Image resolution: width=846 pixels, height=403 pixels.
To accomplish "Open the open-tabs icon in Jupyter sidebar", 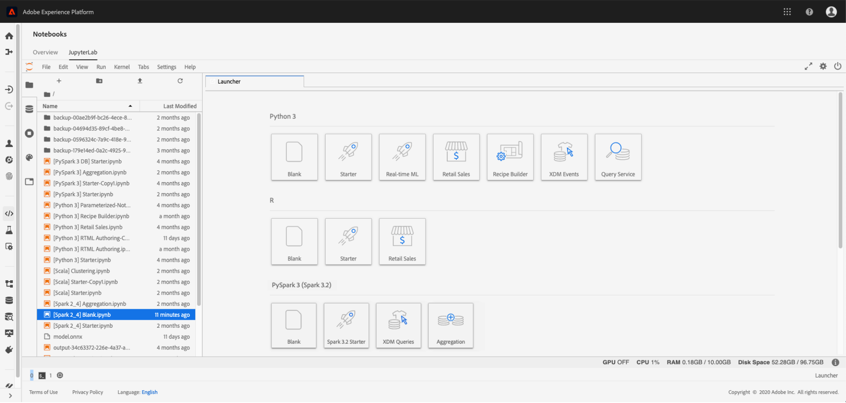I will 30,182.
